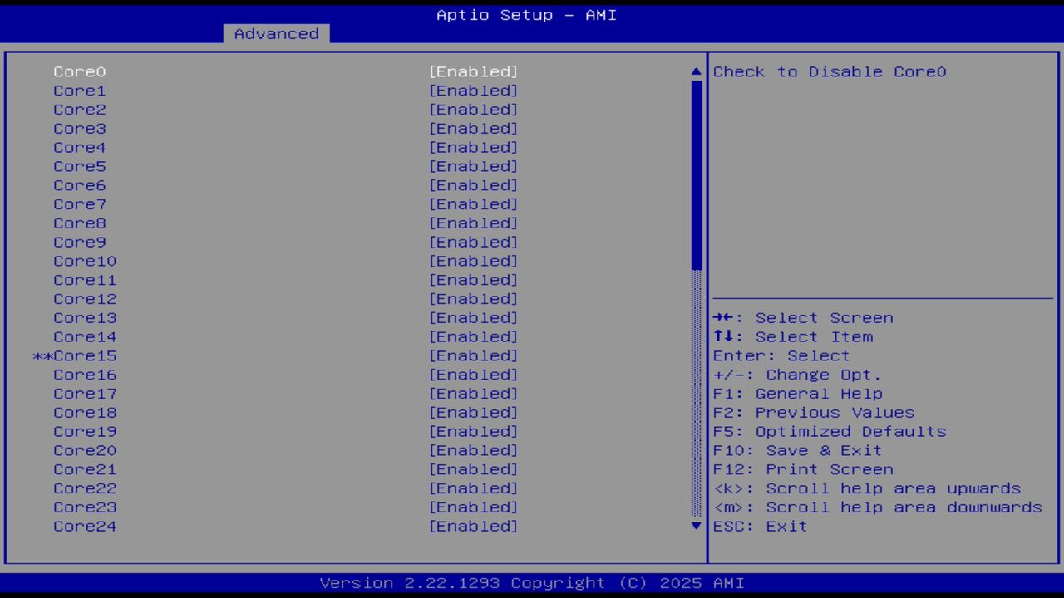Viewport: 1064px width, 598px height.
Task: Switch to the Advanced tab
Action: [x=275, y=33]
